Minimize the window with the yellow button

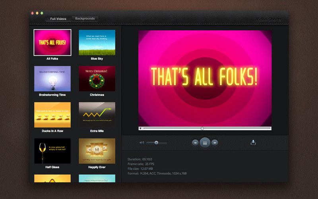click(37, 13)
